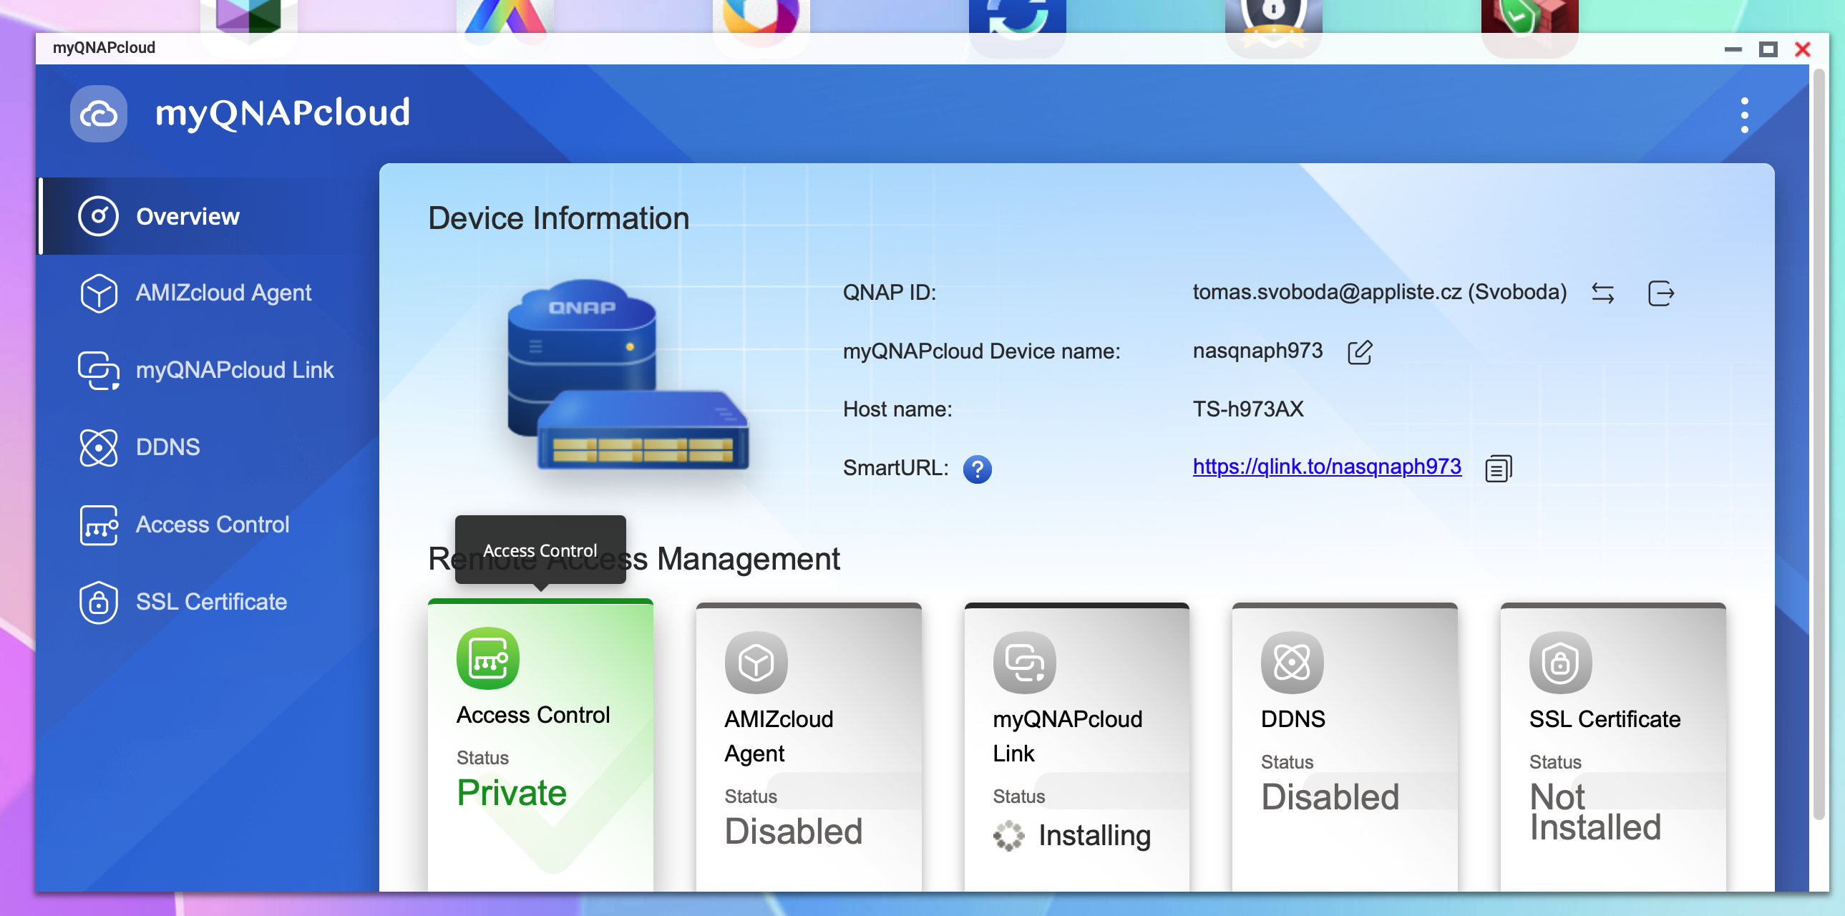The width and height of the screenshot is (1845, 916).
Task: Click the vertical scrollbar on the right
Action: [x=1820, y=444]
